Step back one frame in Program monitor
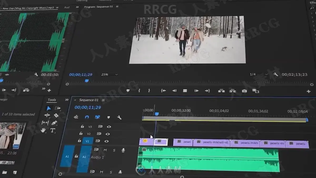 (x=174, y=91)
